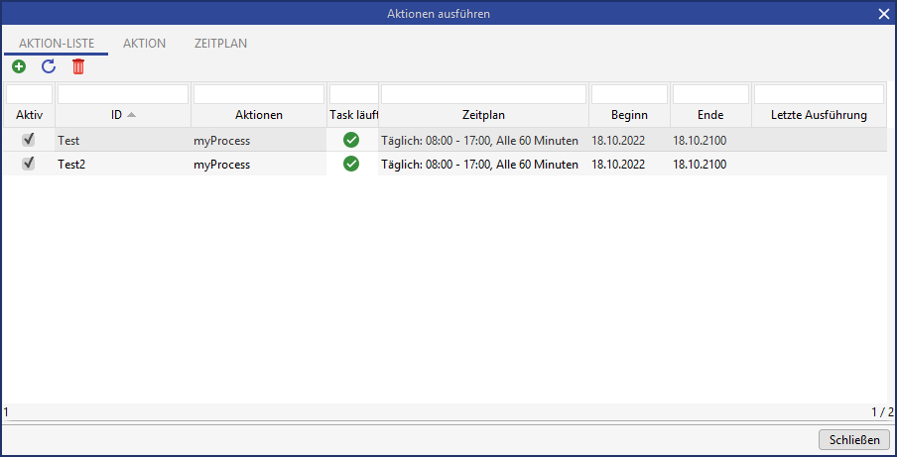The height and width of the screenshot is (457, 897).
Task: Close the Aktionen ausführen dialog window
Action: pos(883,14)
